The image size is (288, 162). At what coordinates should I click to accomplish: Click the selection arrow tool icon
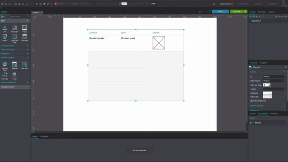pyautogui.click(x=37, y=4)
